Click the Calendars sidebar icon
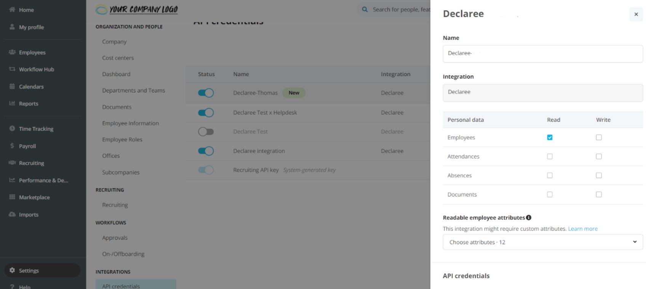The height and width of the screenshot is (289, 646). (x=12, y=86)
